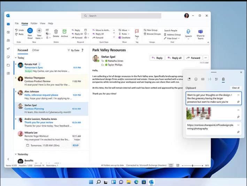247x186 pixels.
Task: Open the Move dropdown
Action: [x=124, y=30]
